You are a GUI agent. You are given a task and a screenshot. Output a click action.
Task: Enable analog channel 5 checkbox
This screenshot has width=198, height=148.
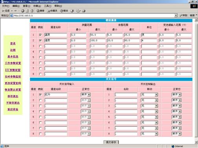(40, 57)
